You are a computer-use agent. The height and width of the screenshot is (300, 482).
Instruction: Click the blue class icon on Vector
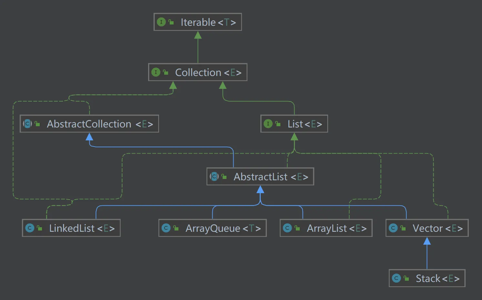pyautogui.click(x=393, y=228)
